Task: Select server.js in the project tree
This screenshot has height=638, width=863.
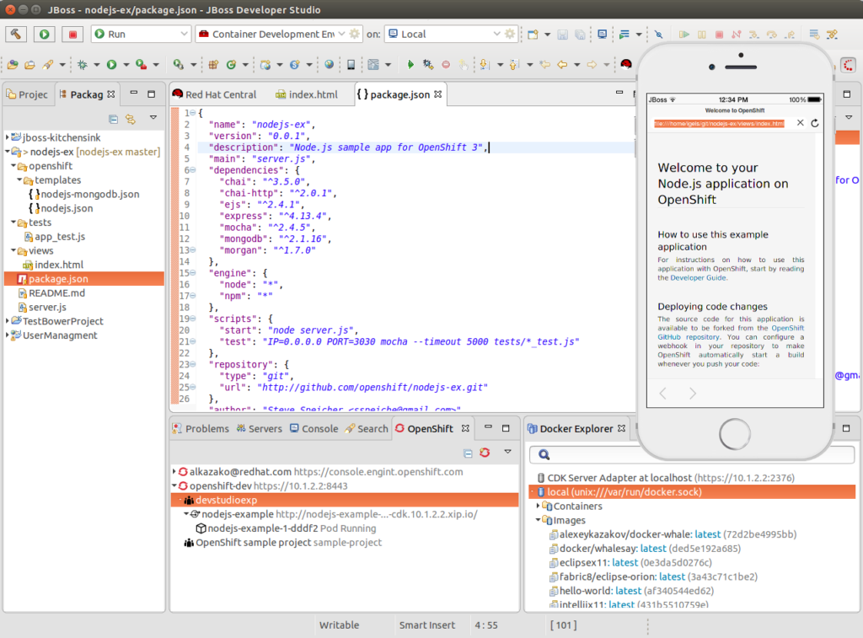Action: (x=47, y=307)
